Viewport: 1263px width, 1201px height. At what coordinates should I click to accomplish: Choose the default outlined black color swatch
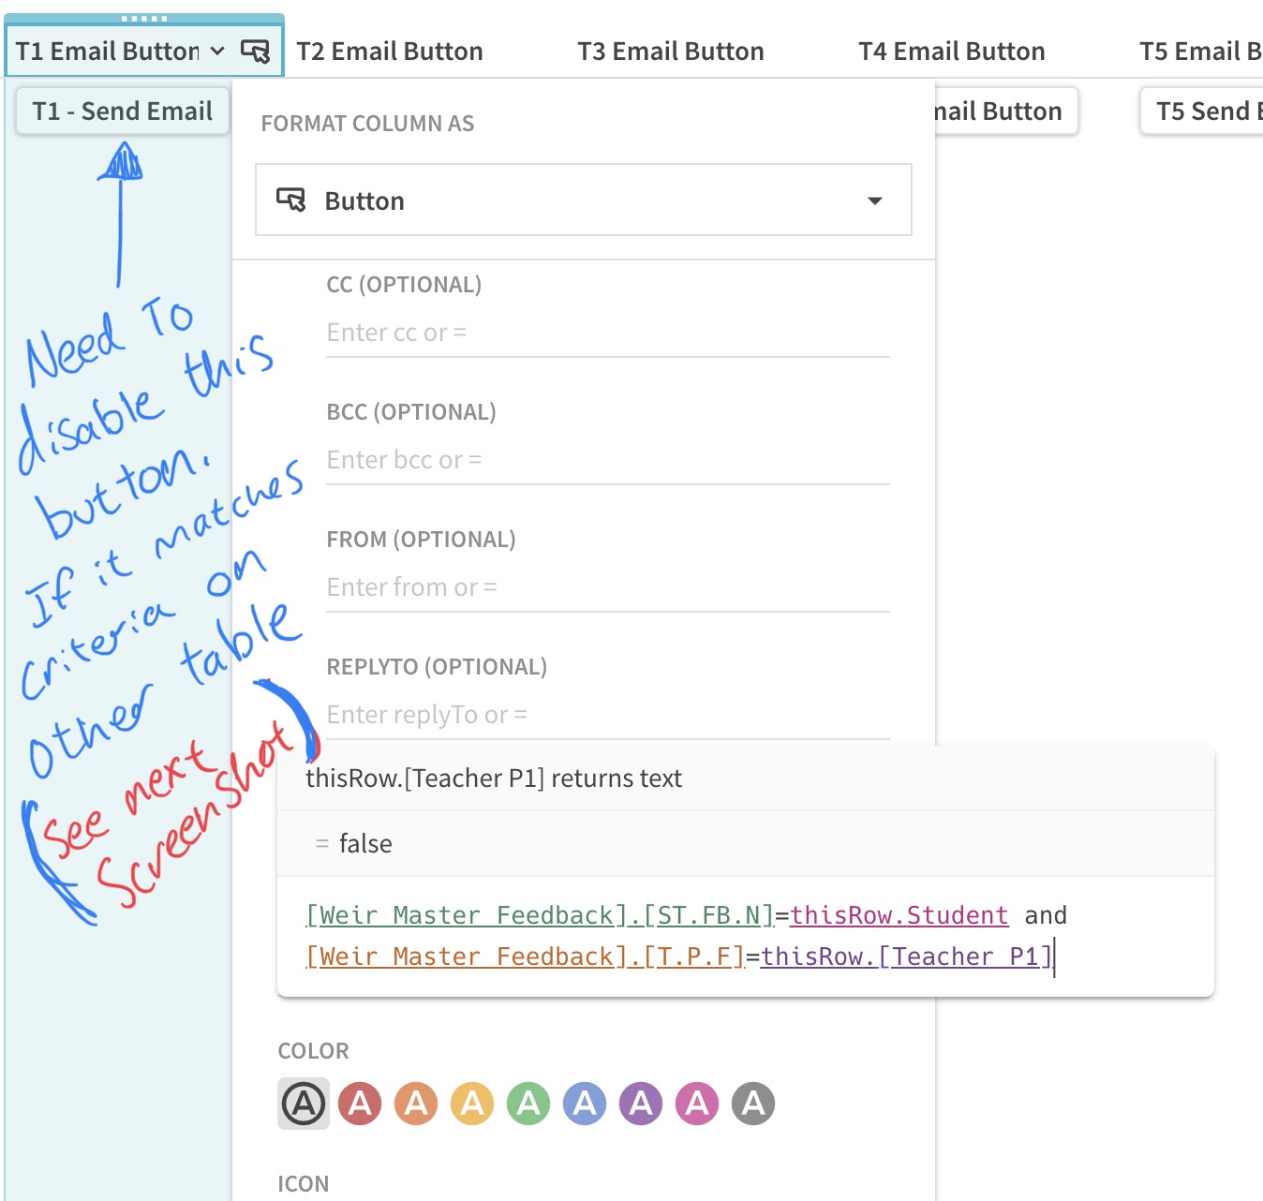(x=304, y=1104)
